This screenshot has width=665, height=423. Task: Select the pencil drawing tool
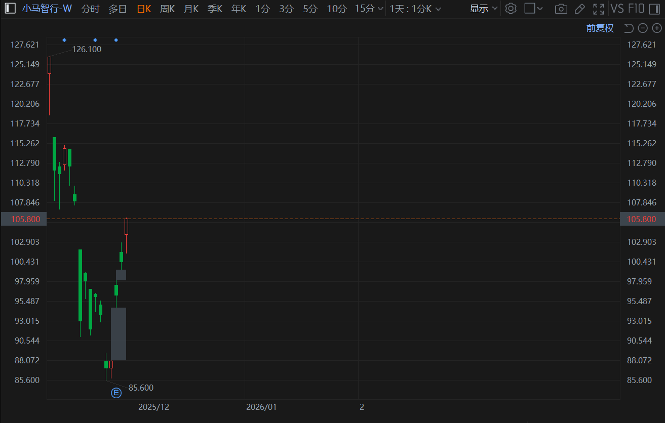580,9
